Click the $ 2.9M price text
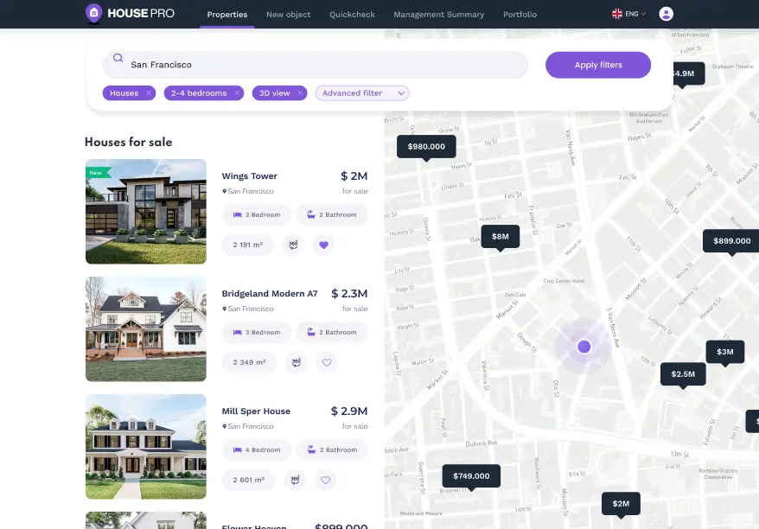This screenshot has height=529, width=759. pyautogui.click(x=349, y=411)
